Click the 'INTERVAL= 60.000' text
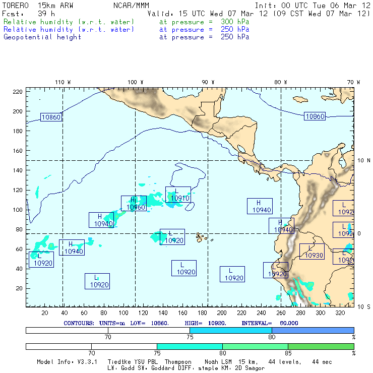 (x=270, y=323)
